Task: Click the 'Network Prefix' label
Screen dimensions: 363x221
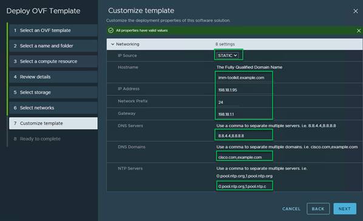Action: 132,101
